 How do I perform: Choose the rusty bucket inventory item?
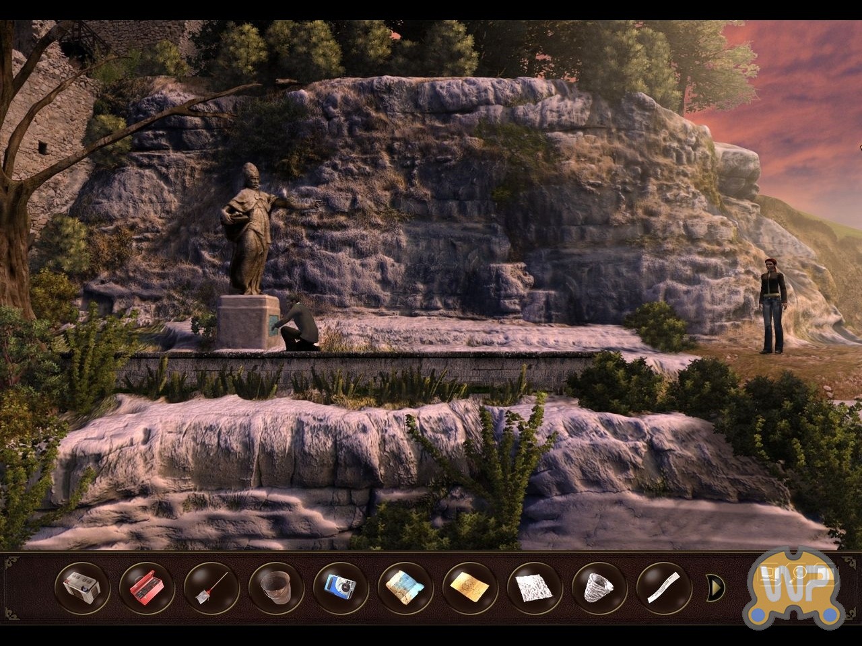click(275, 587)
